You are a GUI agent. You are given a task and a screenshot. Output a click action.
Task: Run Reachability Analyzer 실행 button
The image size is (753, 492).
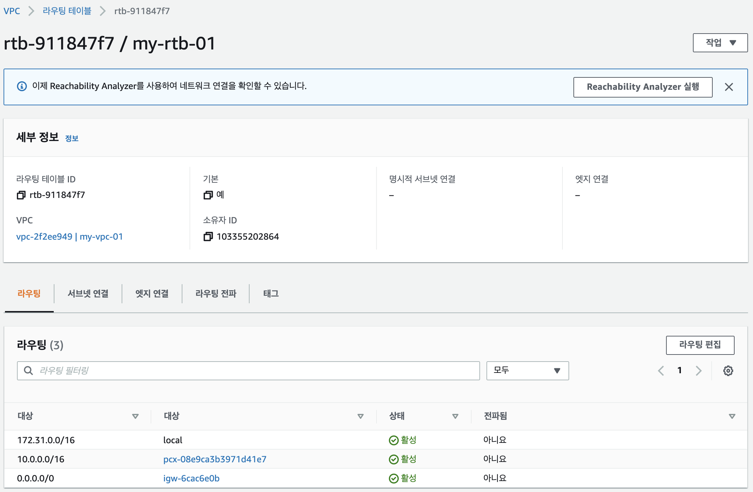642,87
